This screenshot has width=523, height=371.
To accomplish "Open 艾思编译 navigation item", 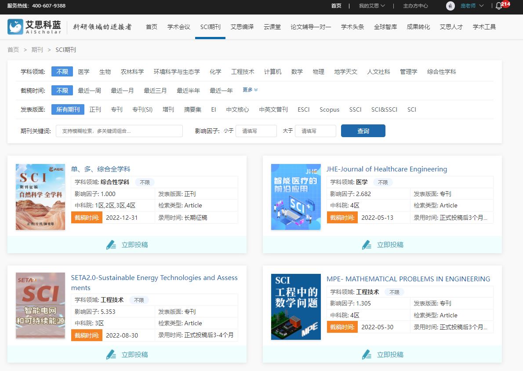I will 242,27.
